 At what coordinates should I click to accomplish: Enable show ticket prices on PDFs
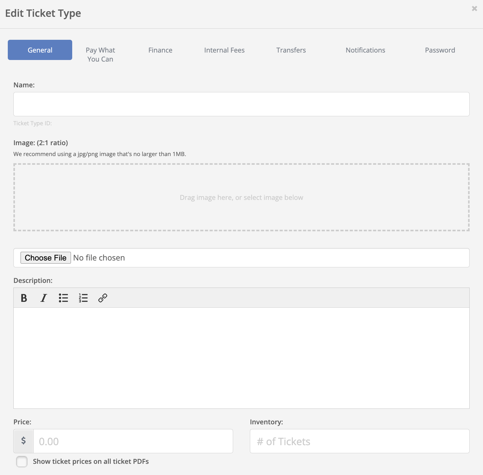[x=22, y=462]
